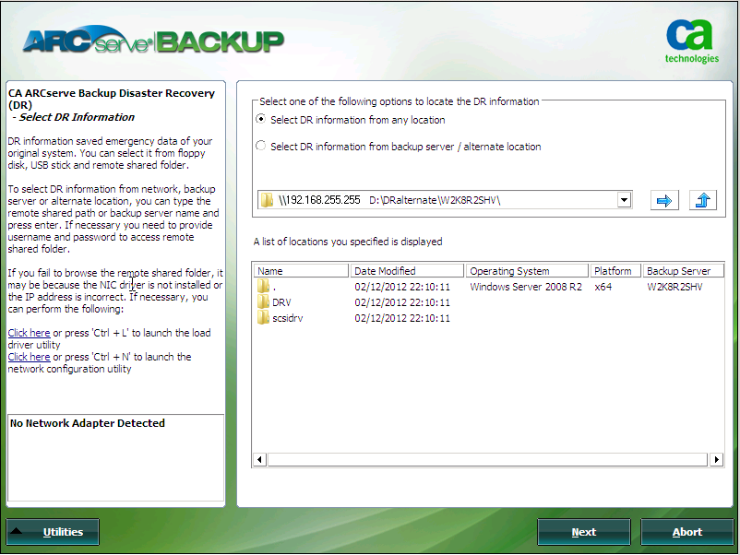Click the 'No Network Adapter Detected' status text
Screen dimensions: 740x555
88,423
